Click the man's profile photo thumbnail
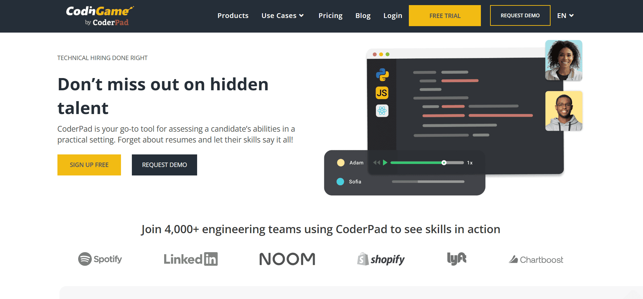 tap(564, 111)
